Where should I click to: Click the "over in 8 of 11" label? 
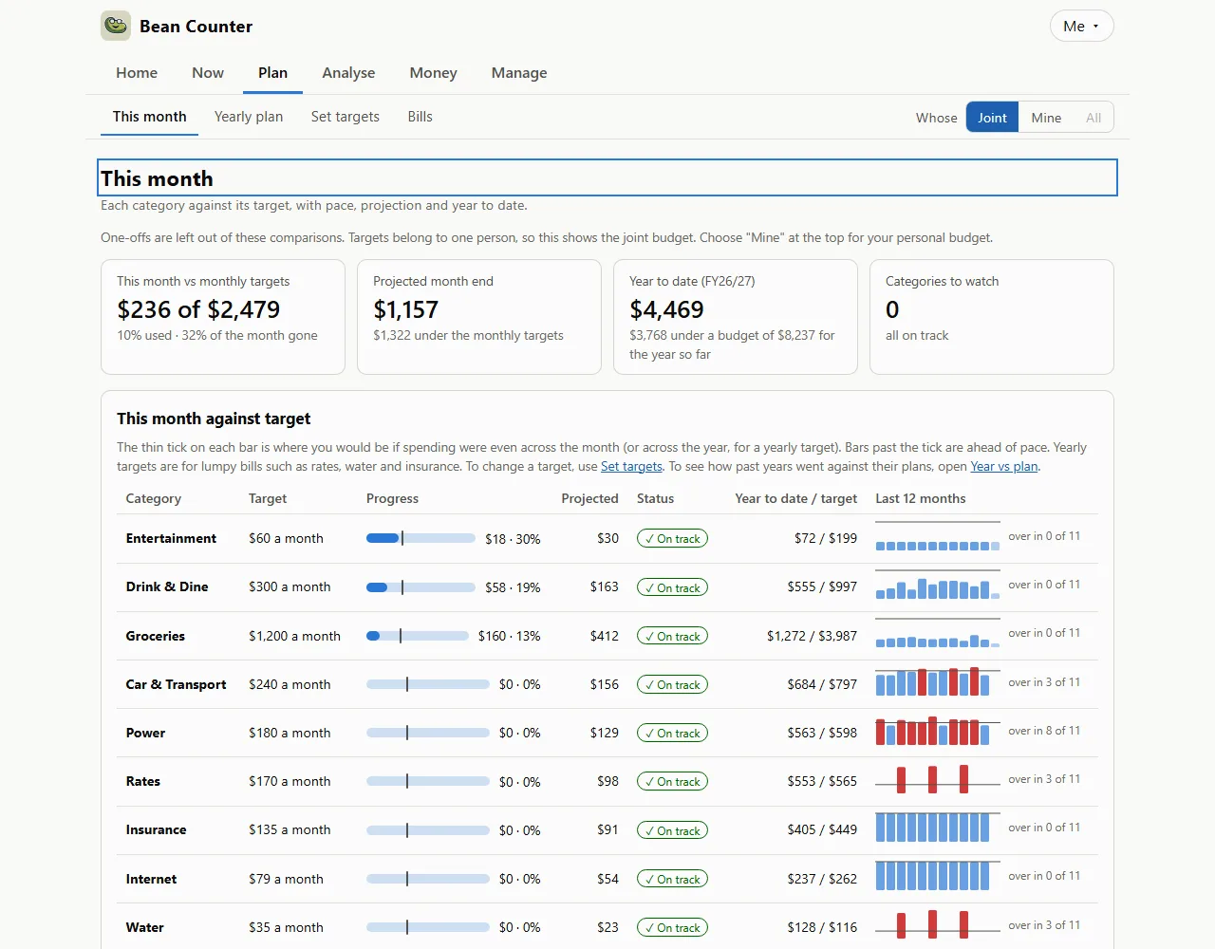[1044, 731]
